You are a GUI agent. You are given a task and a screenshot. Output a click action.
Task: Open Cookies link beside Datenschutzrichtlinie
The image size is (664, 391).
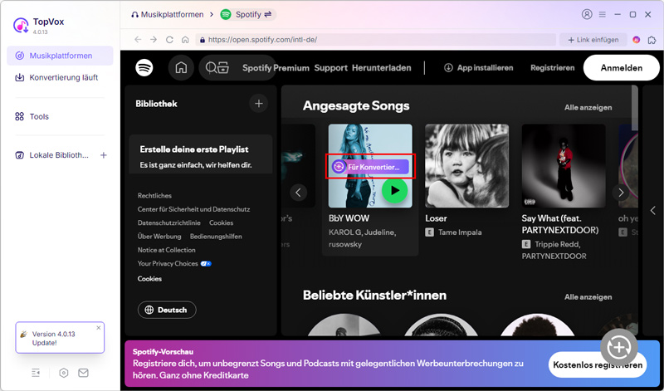pyautogui.click(x=221, y=222)
